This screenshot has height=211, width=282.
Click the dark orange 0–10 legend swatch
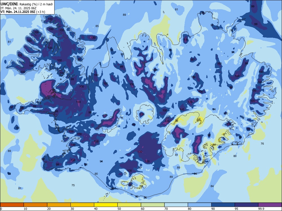tap(12, 205)
